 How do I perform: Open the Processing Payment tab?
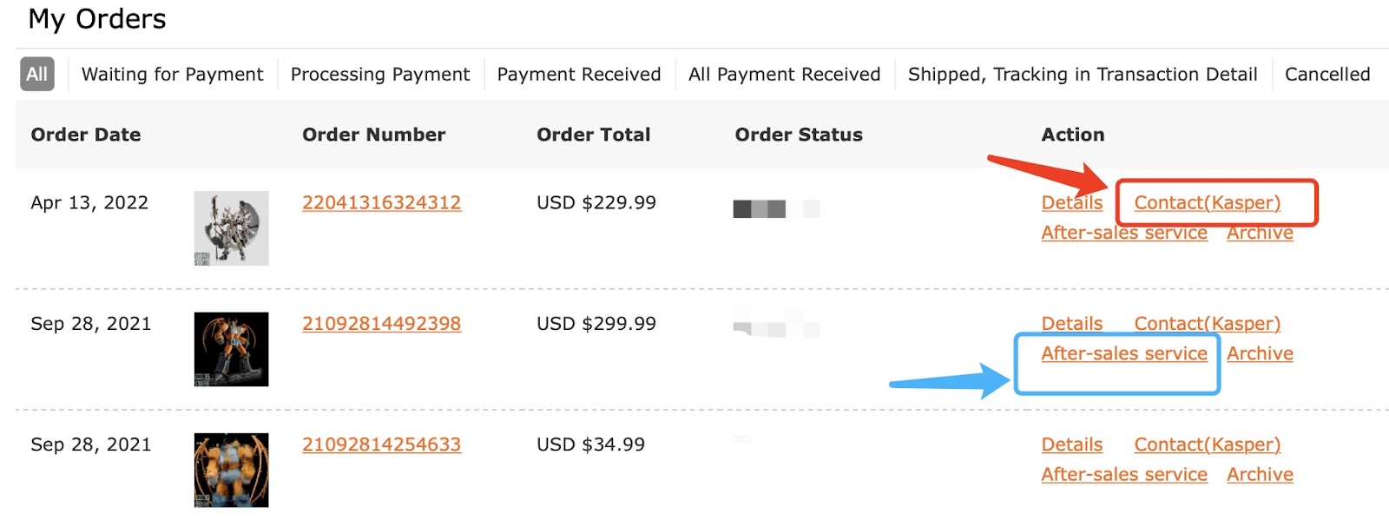point(379,75)
